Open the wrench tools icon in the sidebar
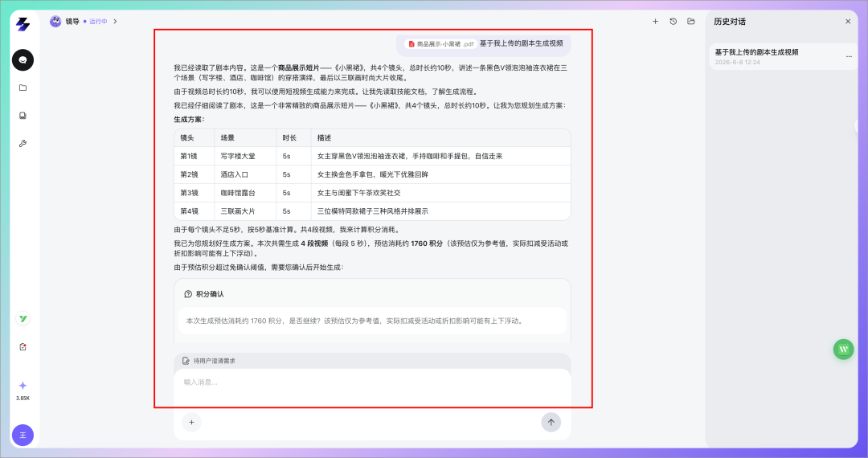The width and height of the screenshot is (868, 458). click(23, 143)
